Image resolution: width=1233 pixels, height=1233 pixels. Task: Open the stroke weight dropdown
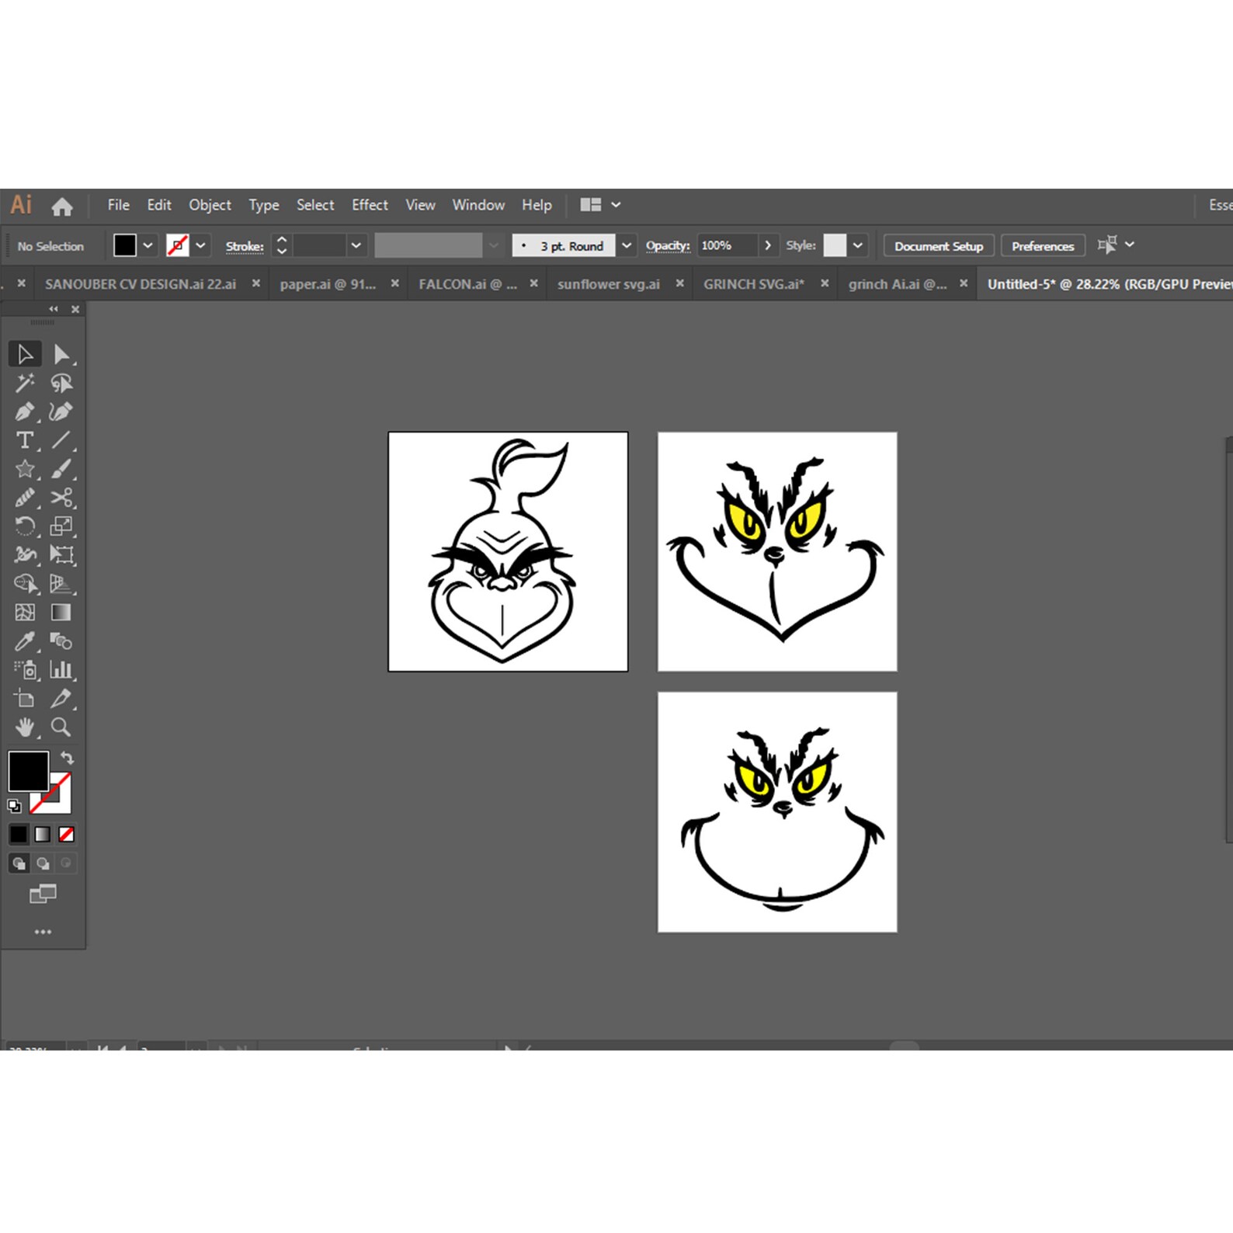click(356, 245)
